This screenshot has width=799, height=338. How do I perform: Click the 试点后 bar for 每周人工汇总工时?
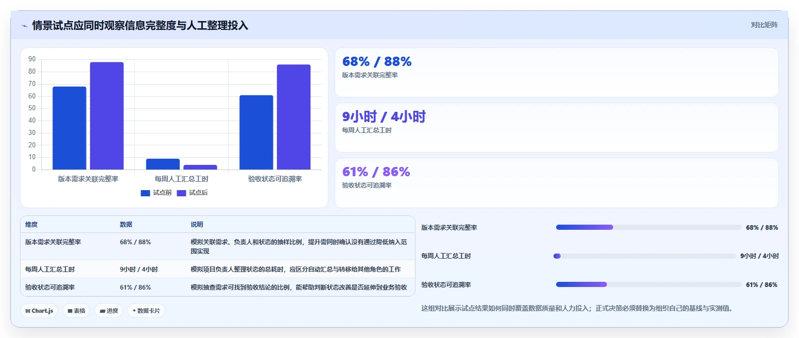click(200, 167)
